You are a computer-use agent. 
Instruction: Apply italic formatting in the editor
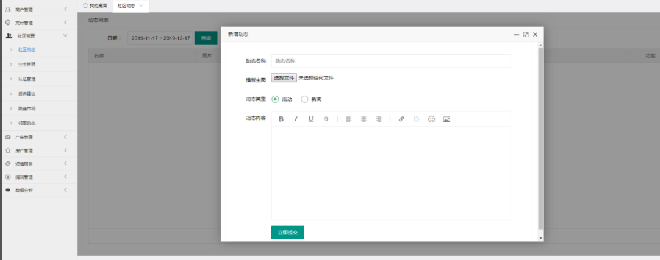click(296, 119)
